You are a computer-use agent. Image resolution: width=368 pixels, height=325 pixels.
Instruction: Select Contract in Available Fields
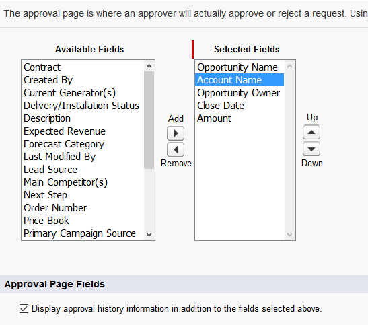pos(83,67)
